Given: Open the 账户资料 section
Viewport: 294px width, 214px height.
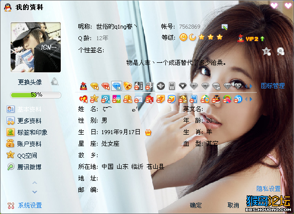Looking at the screenshot, I should point(24,144).
